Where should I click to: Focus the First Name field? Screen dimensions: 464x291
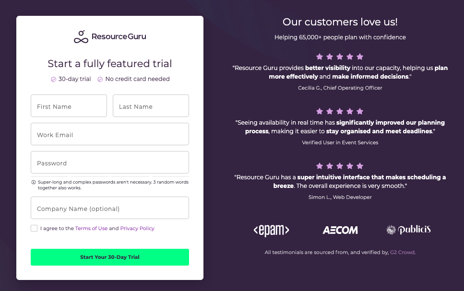[69, 106]
